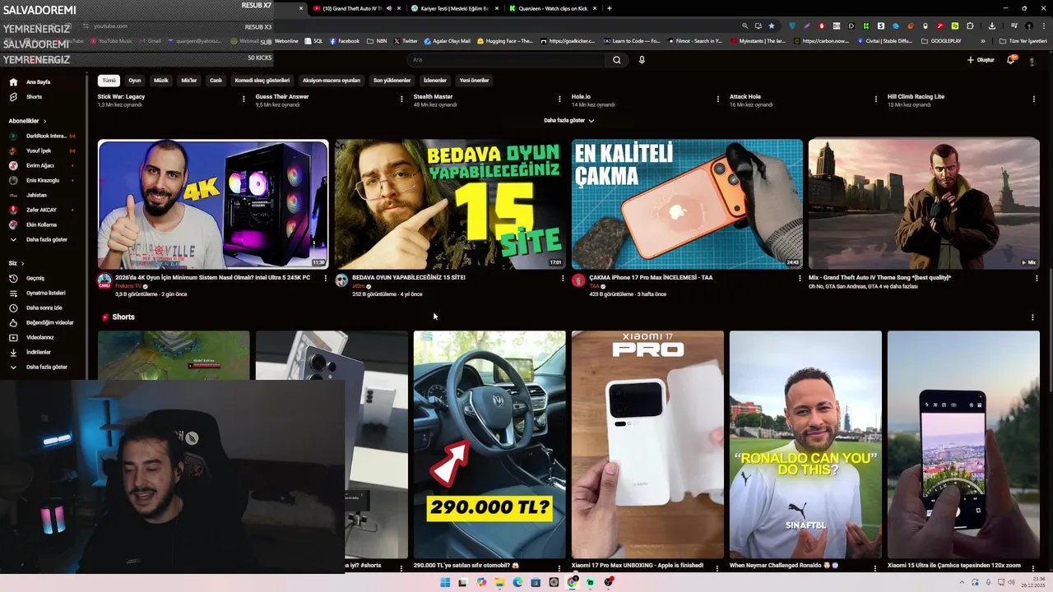Screen dimensions: 1053x592
Task: Select Son yüklenenler chip
Action: coord(392,81)
